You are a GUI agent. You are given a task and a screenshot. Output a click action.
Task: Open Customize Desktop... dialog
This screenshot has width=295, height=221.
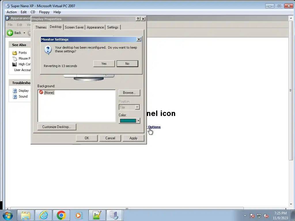(57, 127)
